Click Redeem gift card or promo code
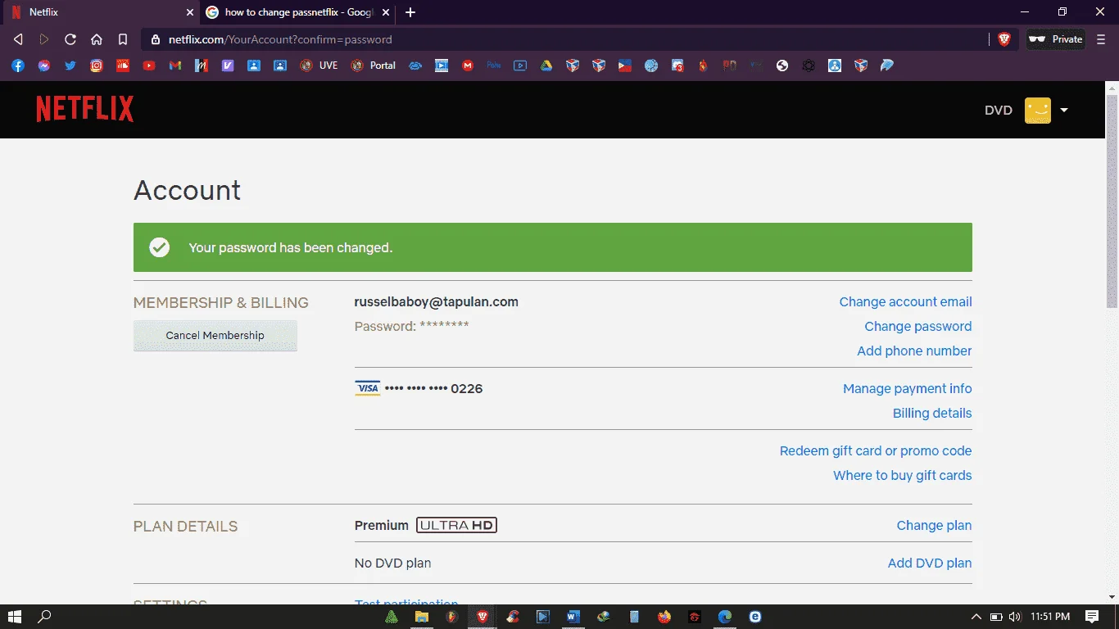 tap(876, 451)
